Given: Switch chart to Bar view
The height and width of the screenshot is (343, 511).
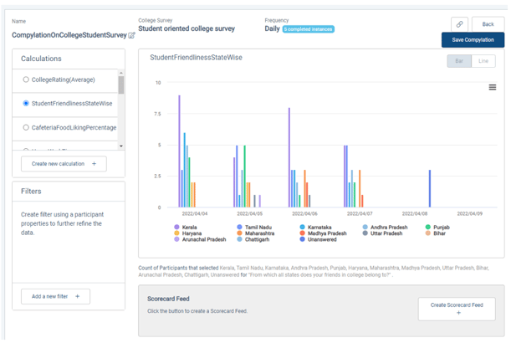Looking at the screenshot, I should coord(459,61).
